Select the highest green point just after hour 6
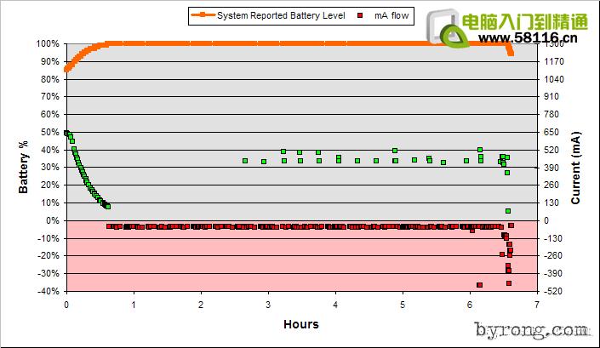 [x=480, y=150]
